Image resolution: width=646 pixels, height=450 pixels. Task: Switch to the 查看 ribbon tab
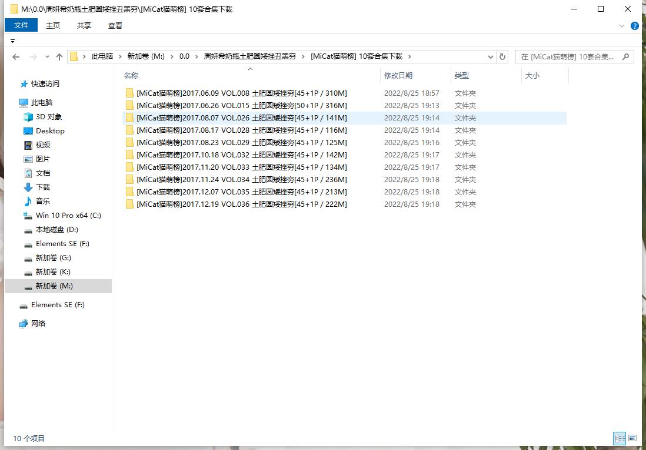115,25
